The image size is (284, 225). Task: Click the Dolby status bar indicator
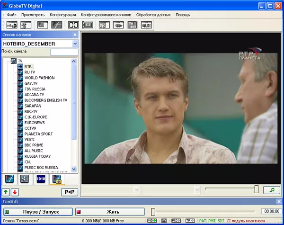164,220
